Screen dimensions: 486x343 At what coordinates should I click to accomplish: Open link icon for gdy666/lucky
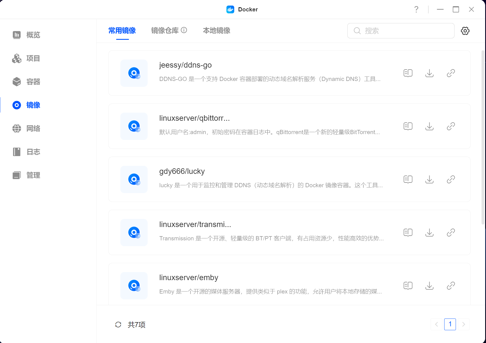[451, 179]
